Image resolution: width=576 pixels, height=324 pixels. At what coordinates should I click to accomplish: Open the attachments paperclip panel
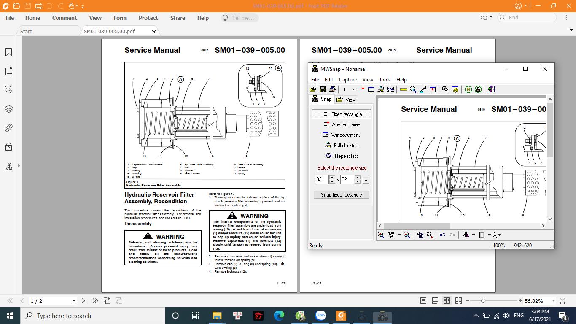pos(8,128)
